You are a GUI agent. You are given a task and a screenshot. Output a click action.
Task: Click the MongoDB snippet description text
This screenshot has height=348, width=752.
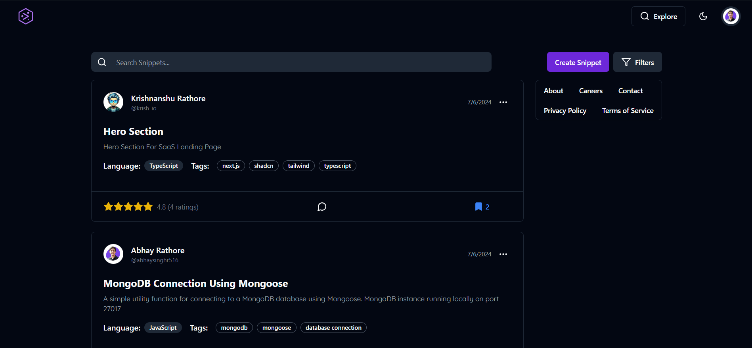coord(301,304)
